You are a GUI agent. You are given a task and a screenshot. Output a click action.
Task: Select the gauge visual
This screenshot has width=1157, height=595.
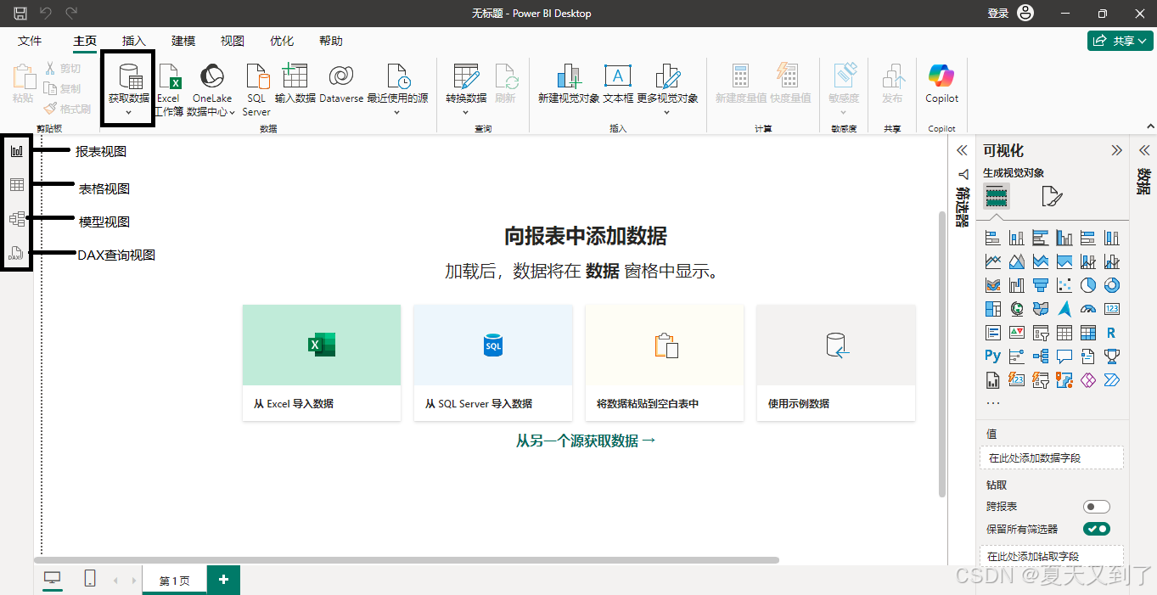pyautogui.click(x=1088, y=308)
